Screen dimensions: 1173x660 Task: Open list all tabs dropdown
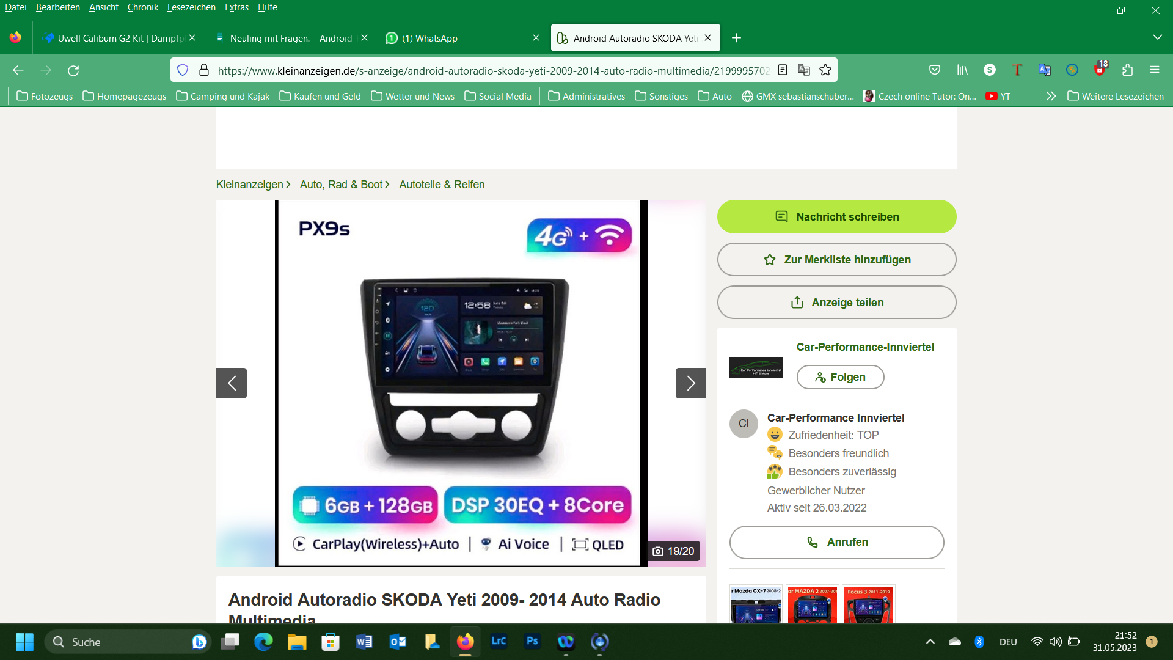click(x=1157, y=37)
